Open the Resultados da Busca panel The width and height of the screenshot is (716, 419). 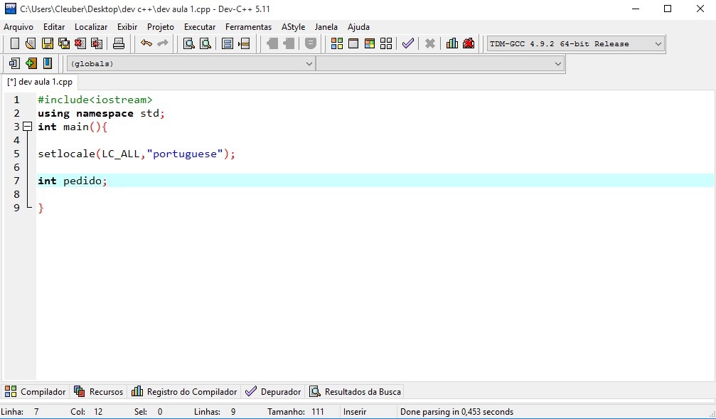coord(355,391)
